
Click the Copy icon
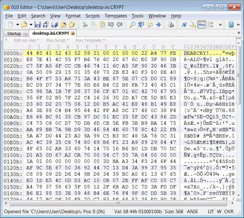[x=94, y=25]
